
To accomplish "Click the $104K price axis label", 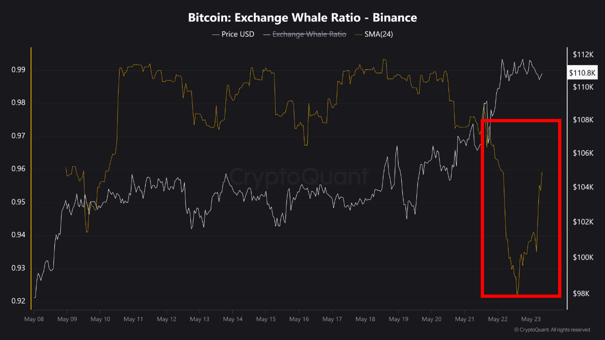I will coord(583,187).
